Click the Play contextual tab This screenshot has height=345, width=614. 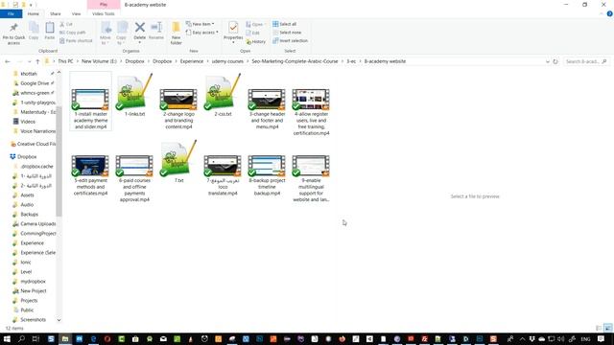tap(104, 5)
